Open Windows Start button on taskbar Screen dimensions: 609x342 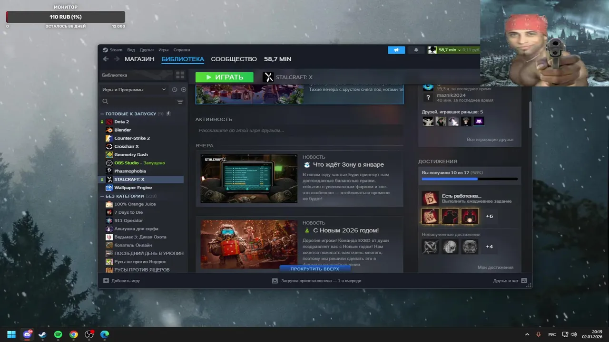coord(11,334)
